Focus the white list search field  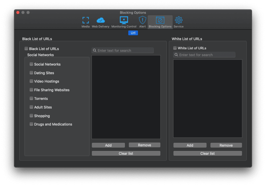pyautogui.click(x=204, y=55)
